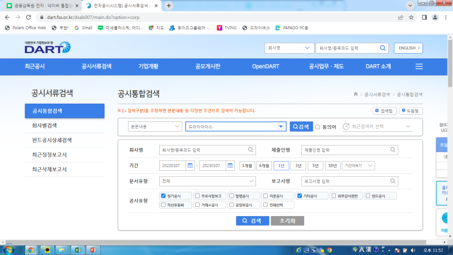Image resolution: width=453 pixels, height=255 pixels.
Task: Click 검색팁 button
Action: click(x=384, y=111)
